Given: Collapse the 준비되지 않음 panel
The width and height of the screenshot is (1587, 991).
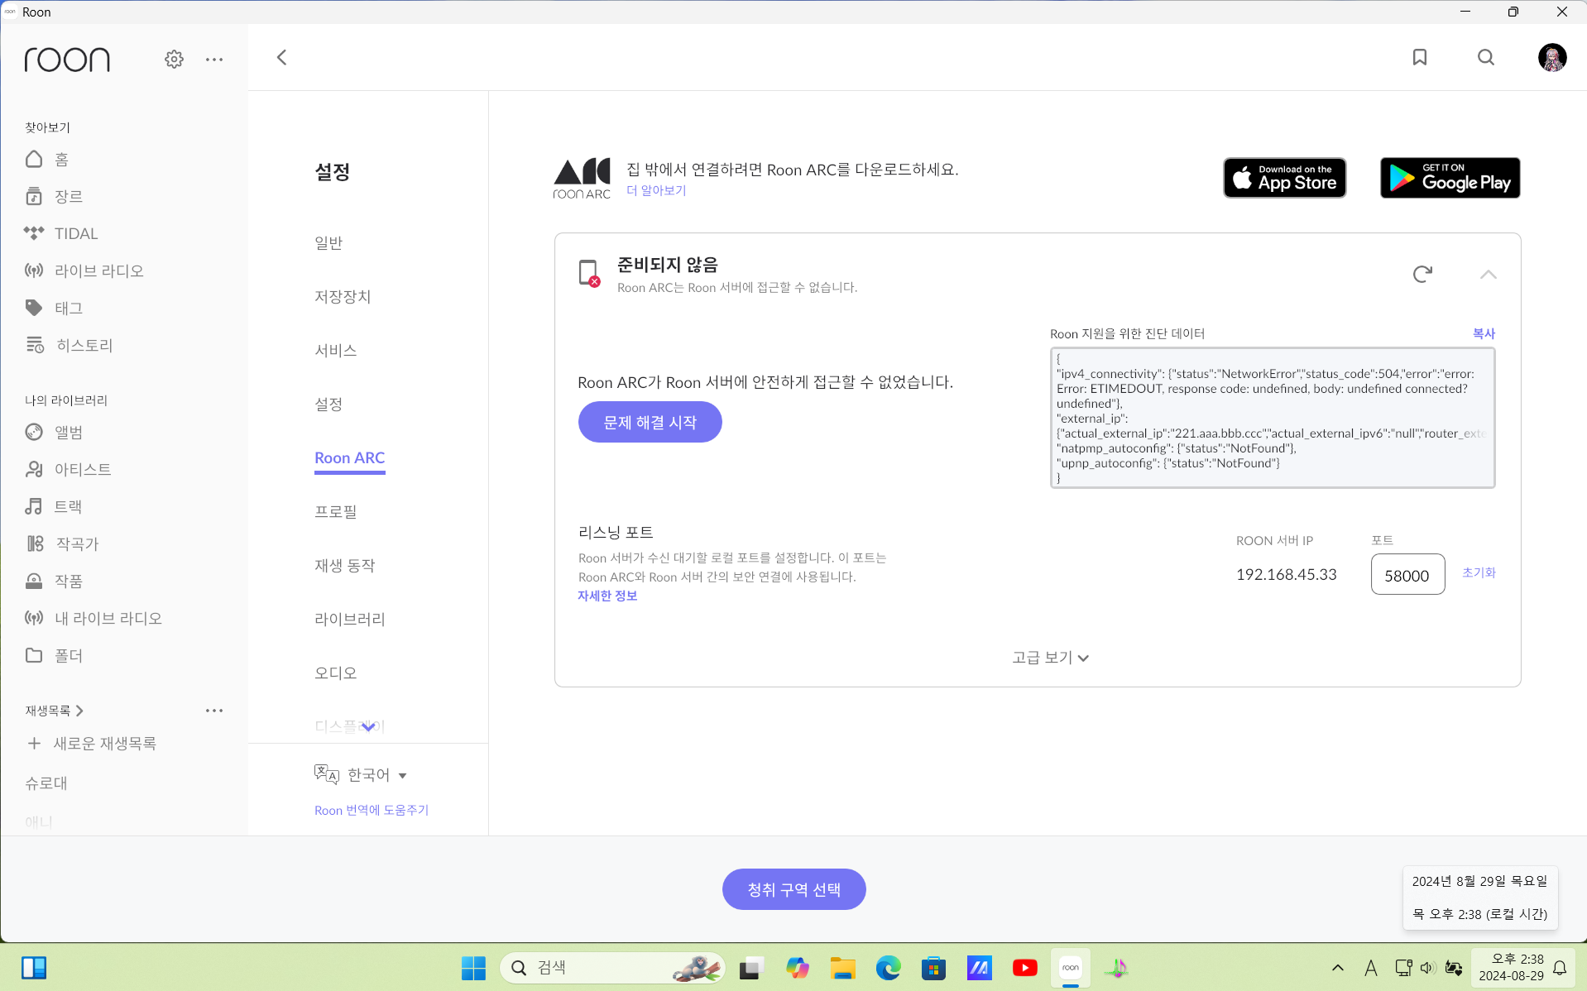Looking at the screenshot, I should (1488, 275).
